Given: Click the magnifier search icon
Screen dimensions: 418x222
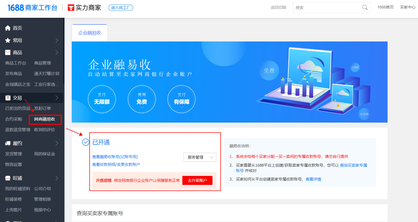Looking at the screenshot, I should point(365,7).
